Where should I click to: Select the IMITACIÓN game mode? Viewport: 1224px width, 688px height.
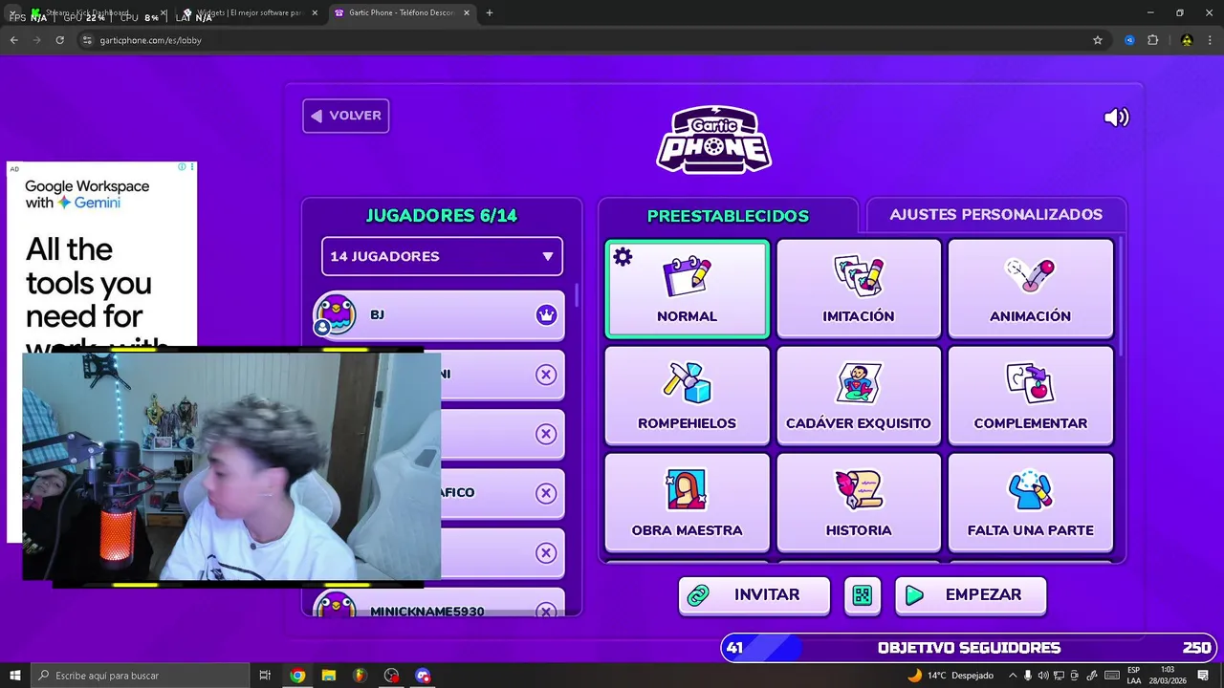pos(859,289)
